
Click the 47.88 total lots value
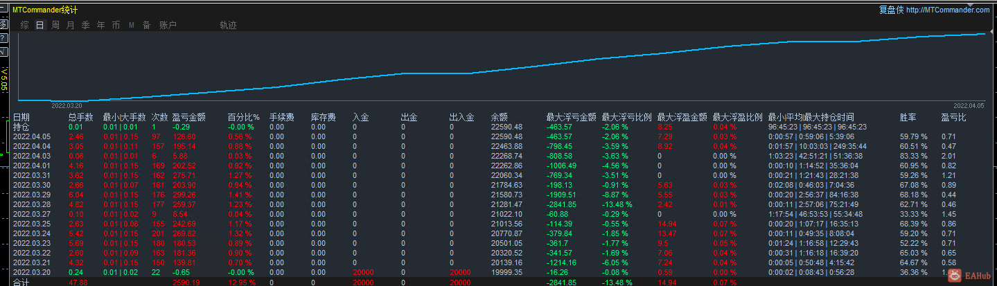78,283
